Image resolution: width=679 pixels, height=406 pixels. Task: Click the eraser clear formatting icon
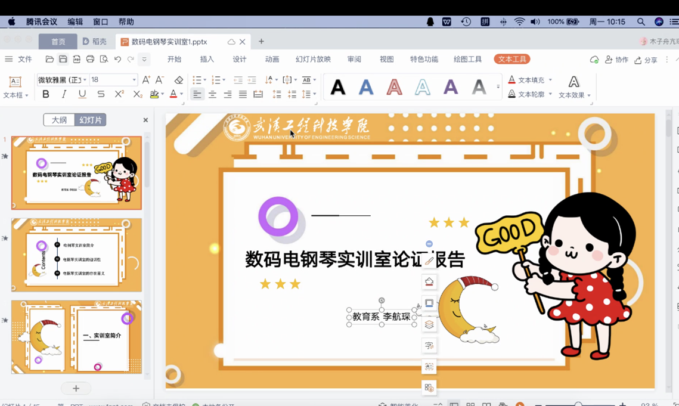pyautogui.click(x=179, y=80)
